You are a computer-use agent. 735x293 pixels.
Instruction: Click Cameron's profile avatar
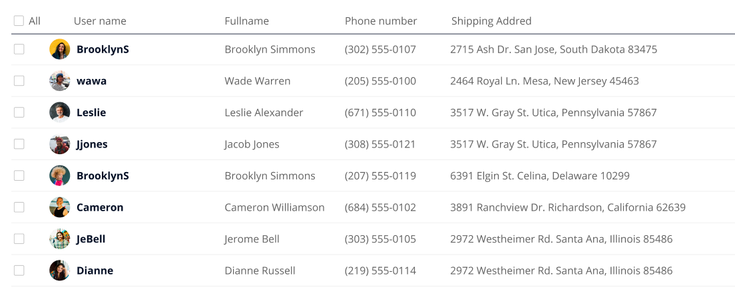60,207
